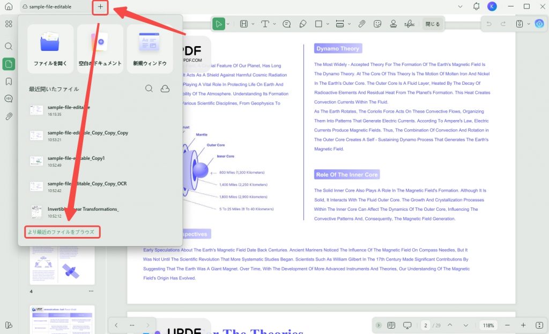The image size is (549, 334).
Task: Select the text T tool
Action: tap(265, 24)
